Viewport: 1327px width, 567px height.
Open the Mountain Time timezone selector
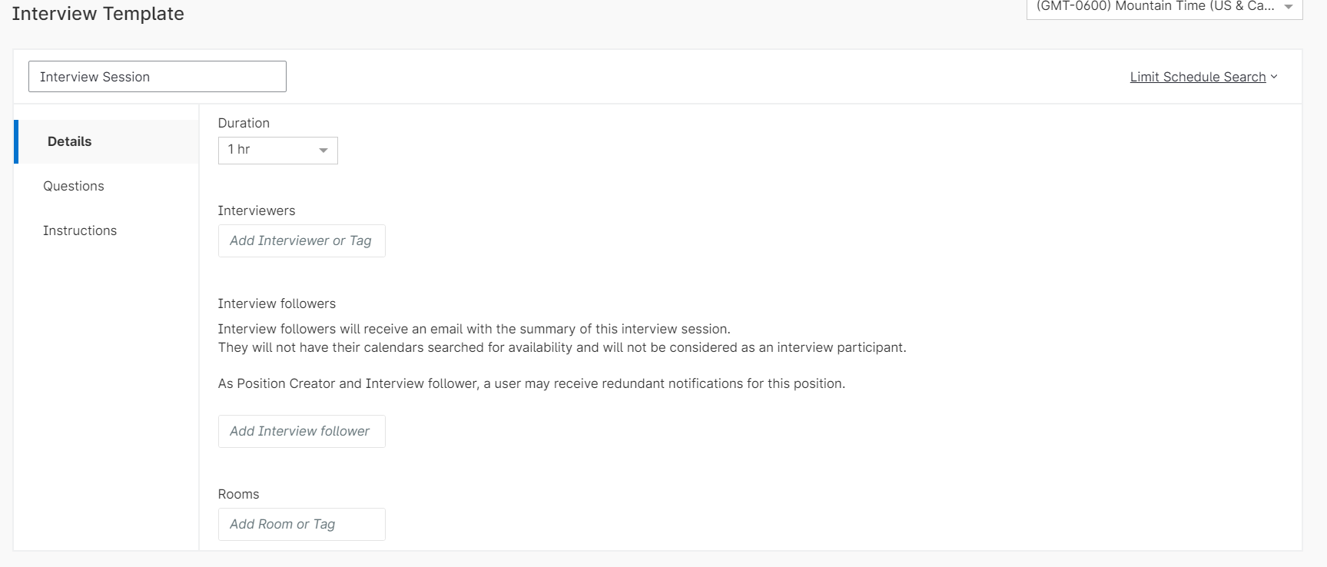[x=1156, y=7]
